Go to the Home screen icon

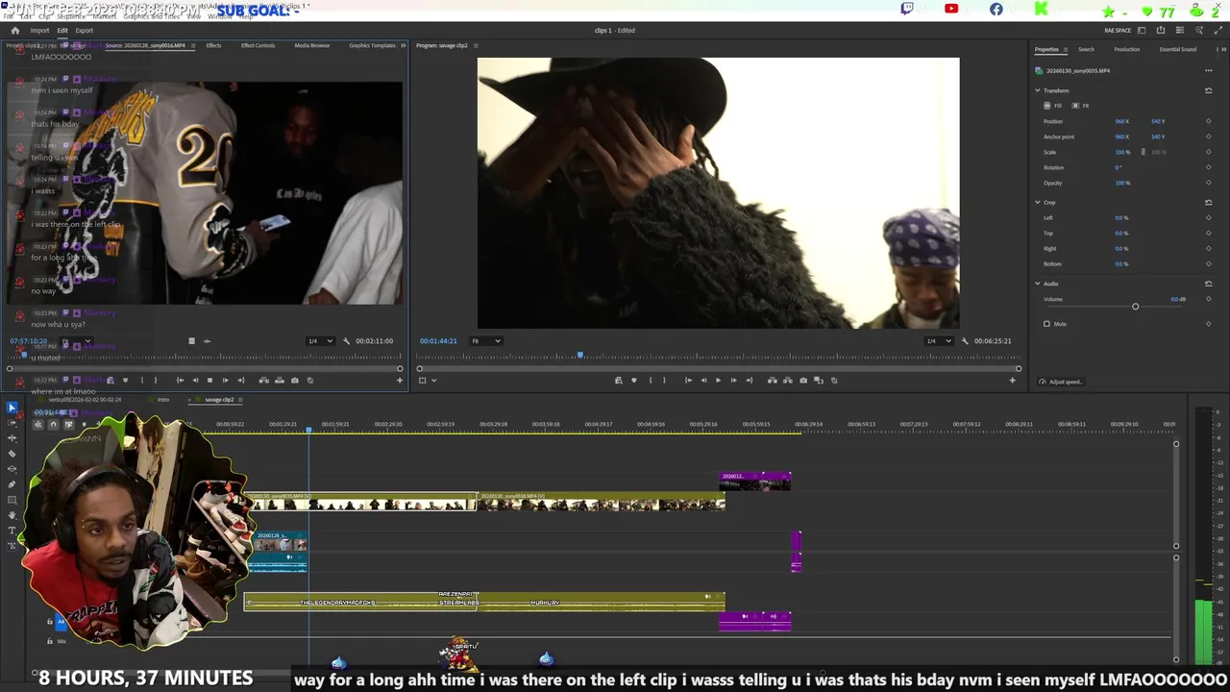coord(14,30)
